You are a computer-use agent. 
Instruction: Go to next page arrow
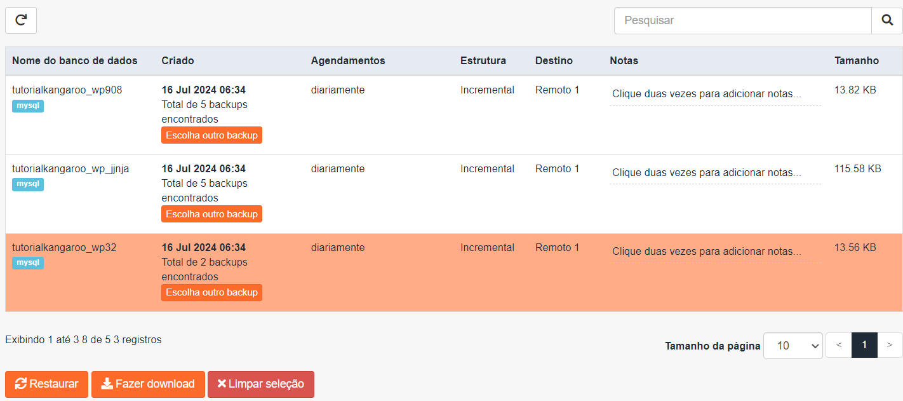[890, 345]
